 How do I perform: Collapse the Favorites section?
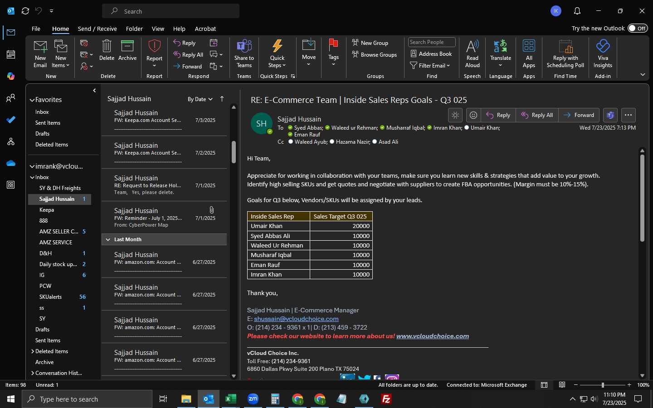32,100
